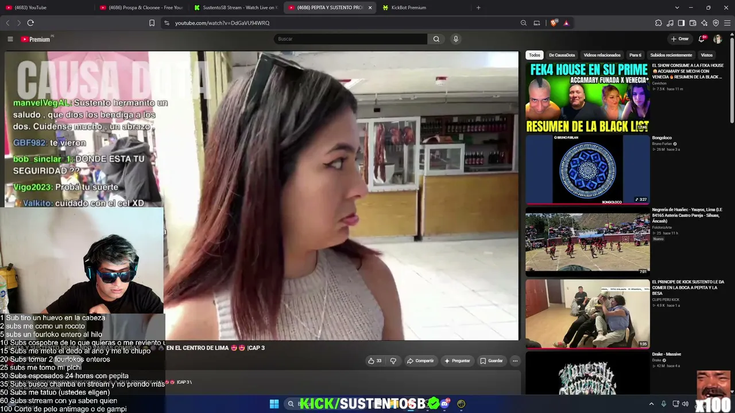735x413 pixels.
Task: Select the Videos relacionados filter chip
Action: (602, 55)
